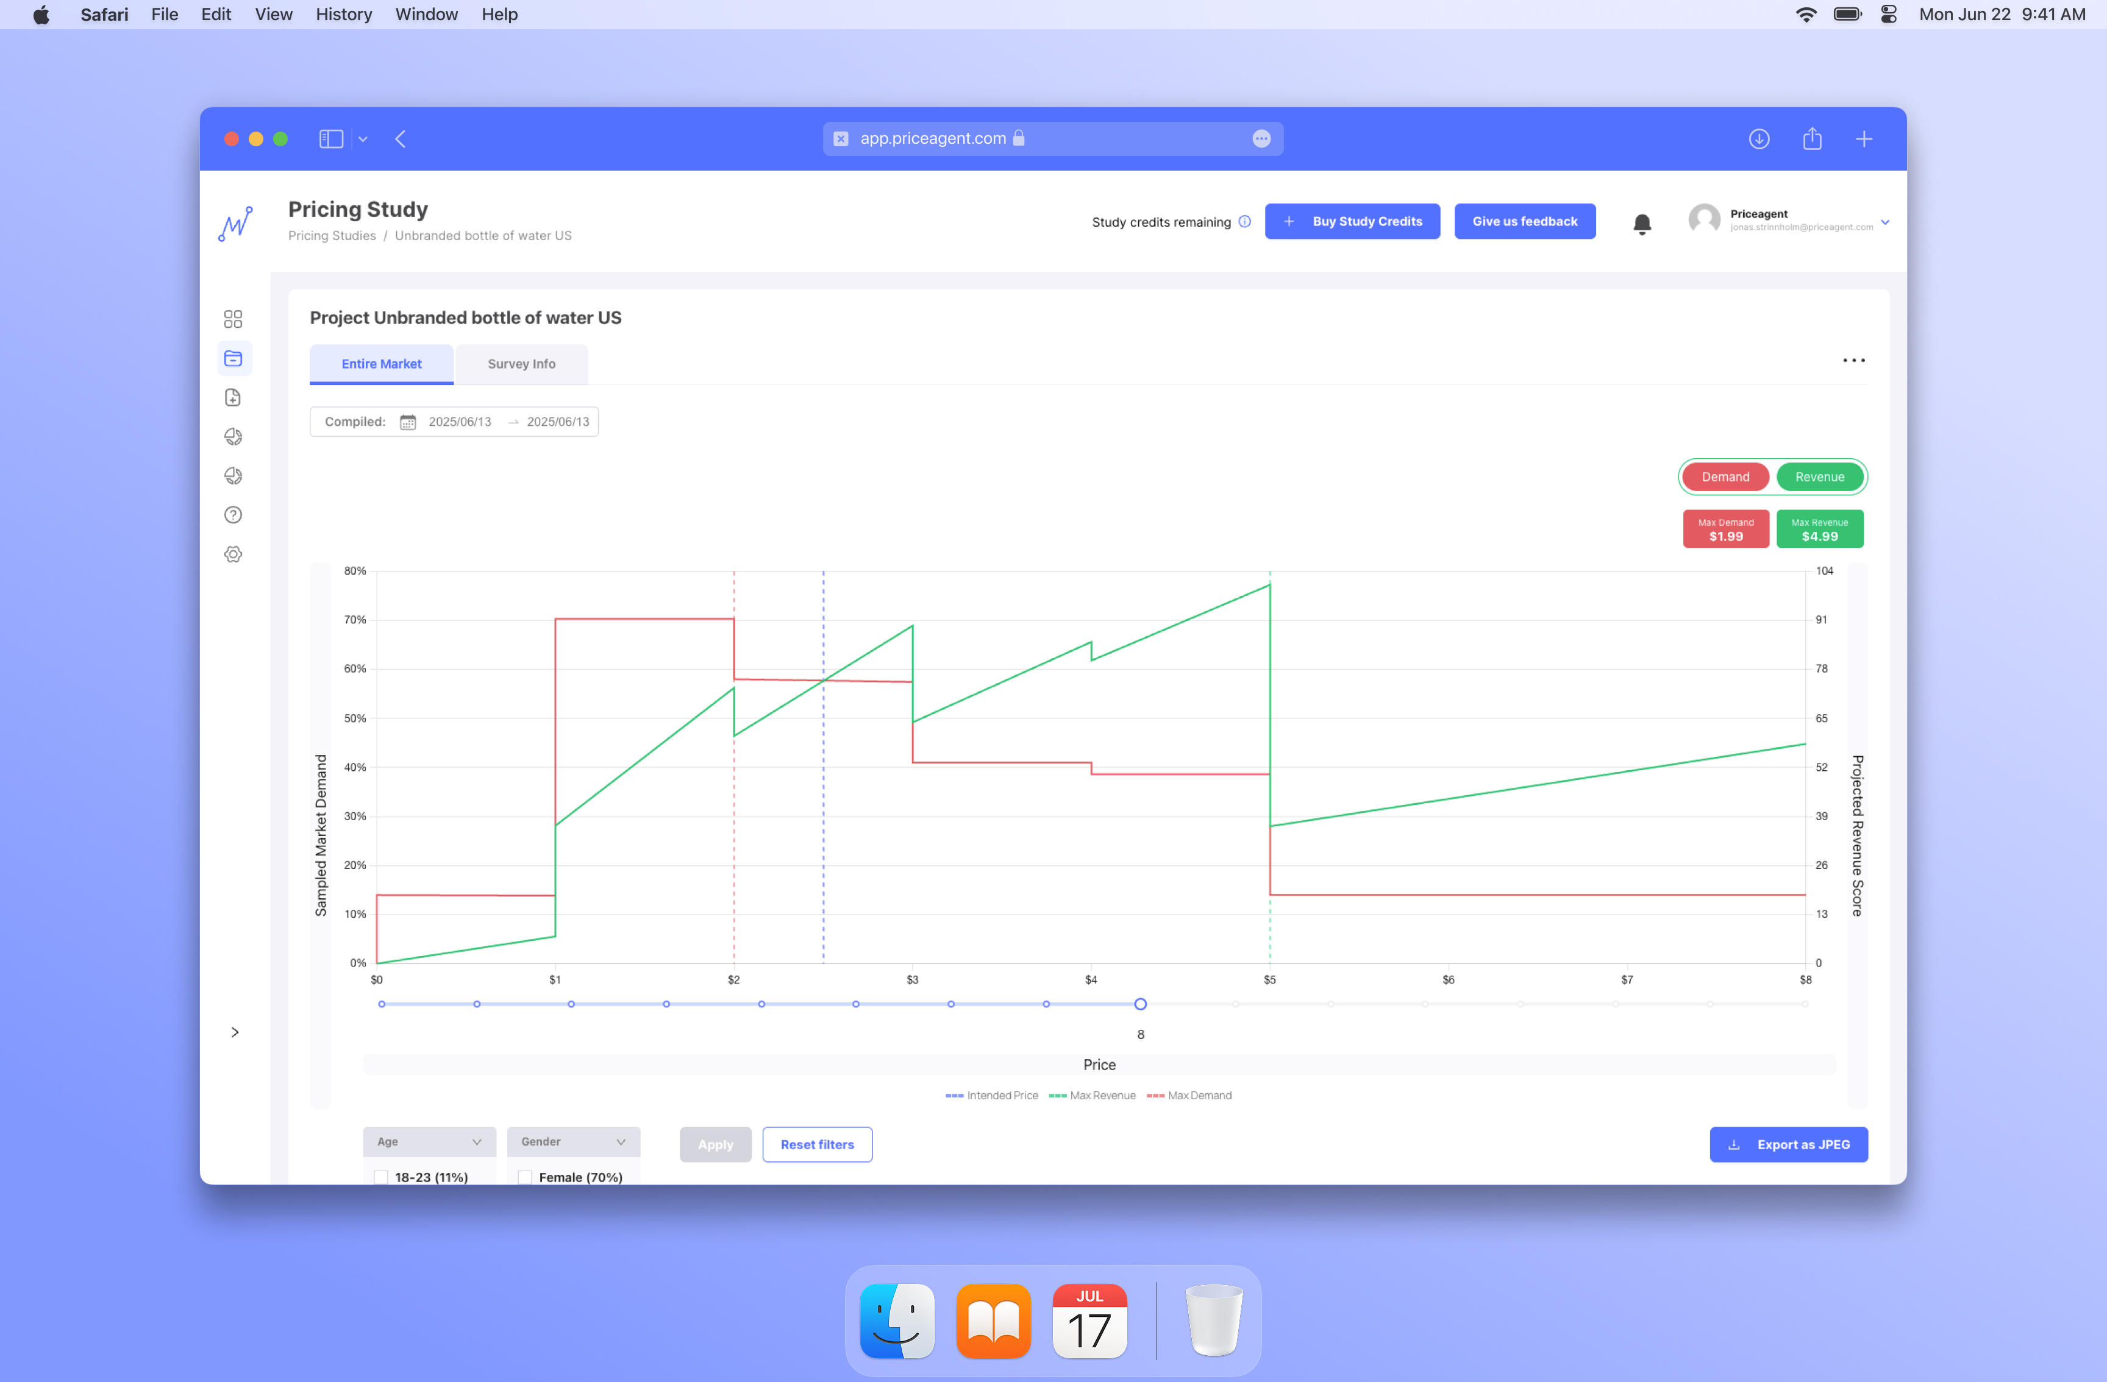
Task: Open the help question-mark sidebar icon
Action: point(233,515)
